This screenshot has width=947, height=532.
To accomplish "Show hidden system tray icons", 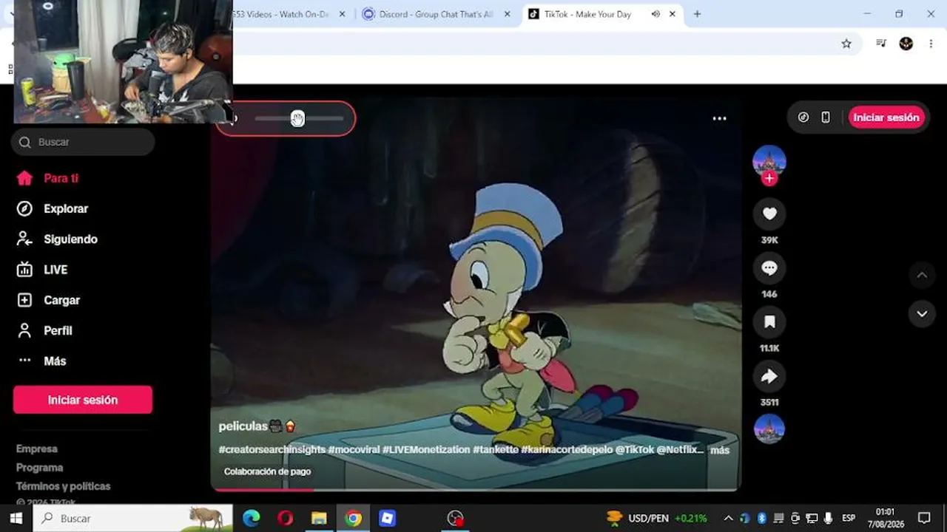I will [x=728, y=518].
